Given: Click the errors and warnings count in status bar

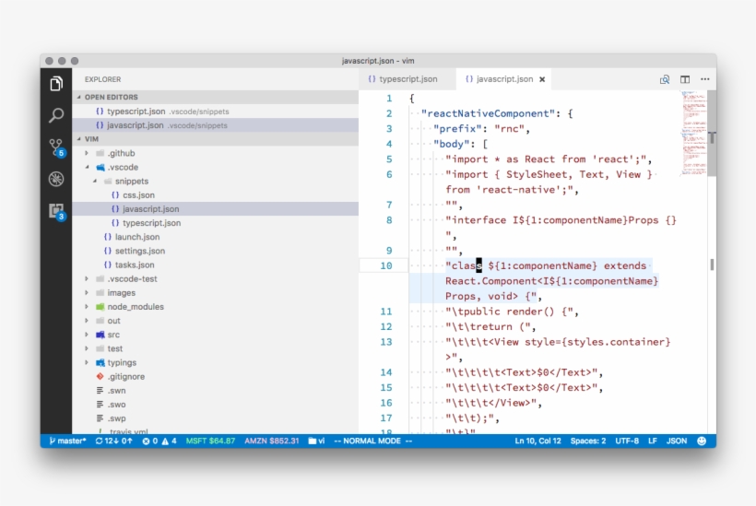Looking at the screenshot, I should tap(159, 441).
